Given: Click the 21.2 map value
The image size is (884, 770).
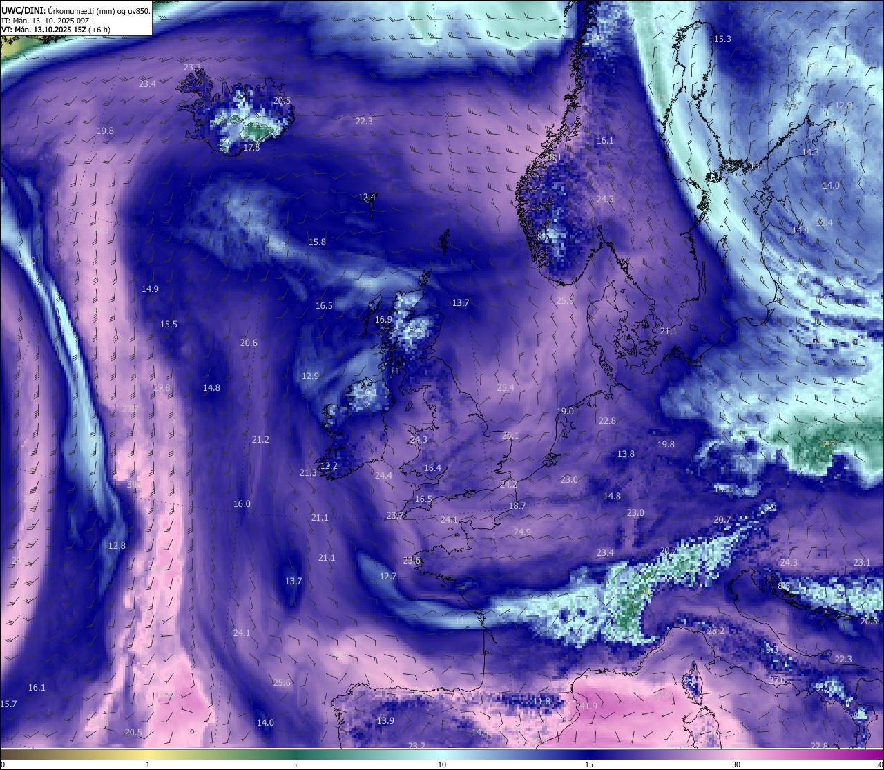Looking at the screenshot, I should [260, 439].
